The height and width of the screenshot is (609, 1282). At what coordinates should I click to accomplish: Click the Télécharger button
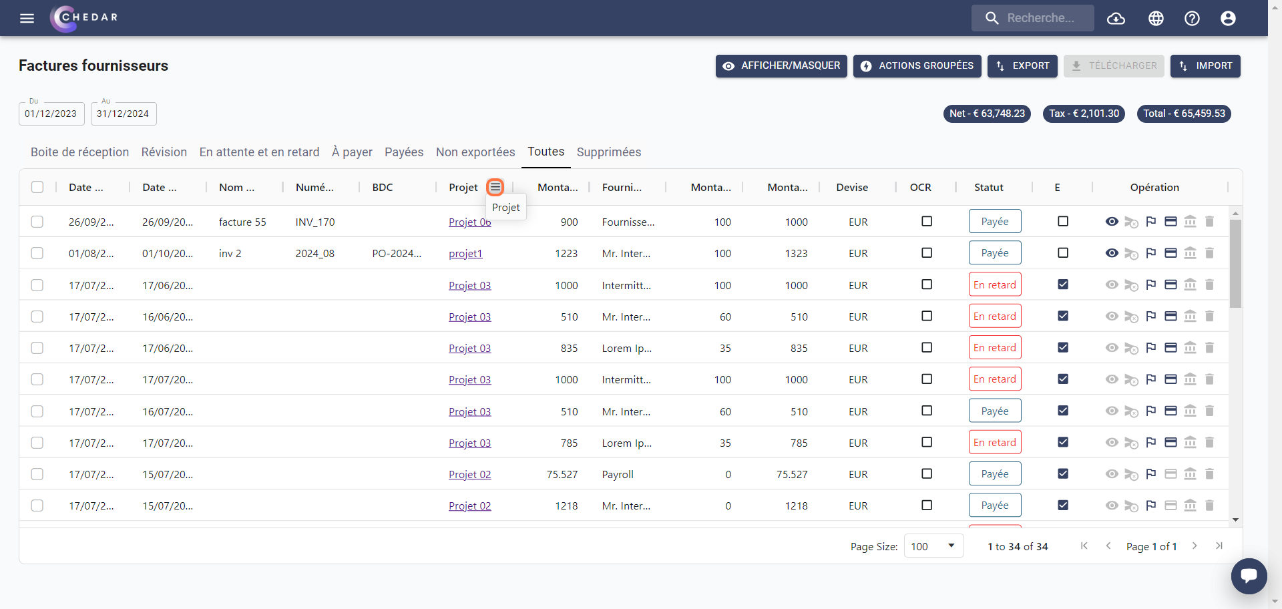(1114, 66)
